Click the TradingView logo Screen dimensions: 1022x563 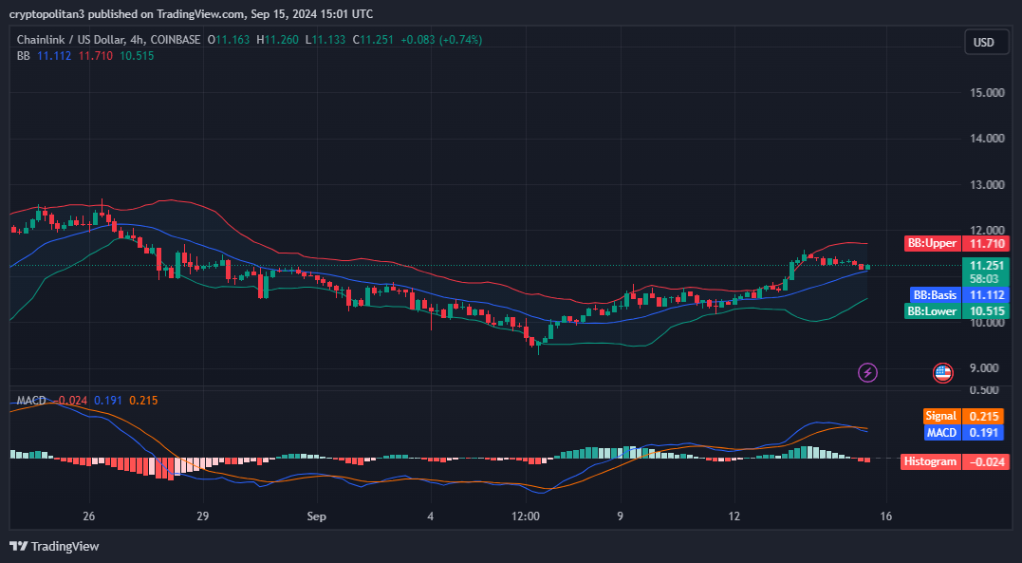(54, 546)
